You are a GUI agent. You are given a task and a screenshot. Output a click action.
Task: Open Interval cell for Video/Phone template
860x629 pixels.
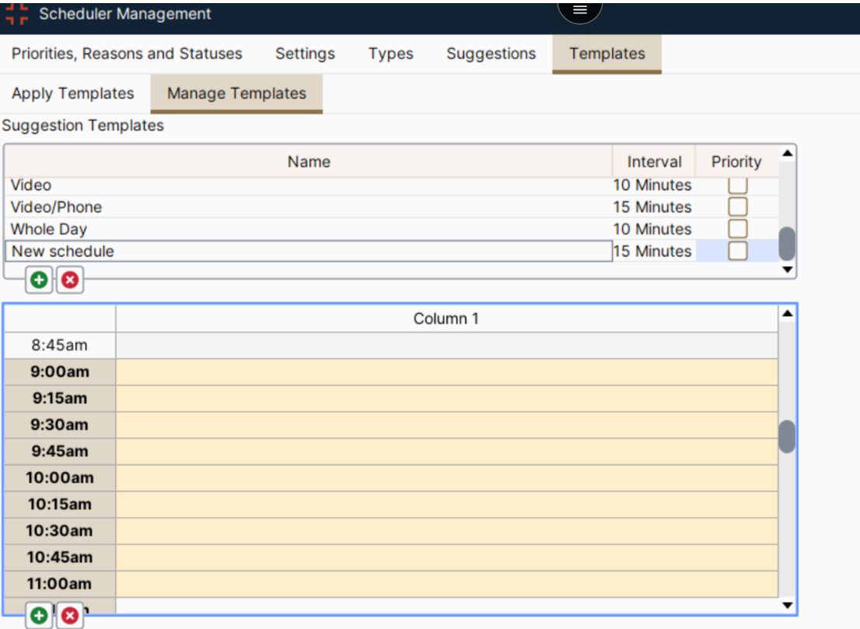click(652, 208)
